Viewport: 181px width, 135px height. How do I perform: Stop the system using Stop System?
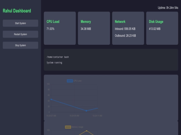pyautogui.click(x=20, y=45)
